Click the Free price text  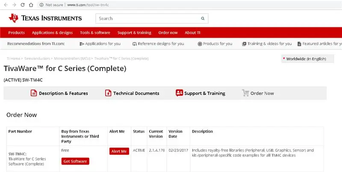pos(65,150)
